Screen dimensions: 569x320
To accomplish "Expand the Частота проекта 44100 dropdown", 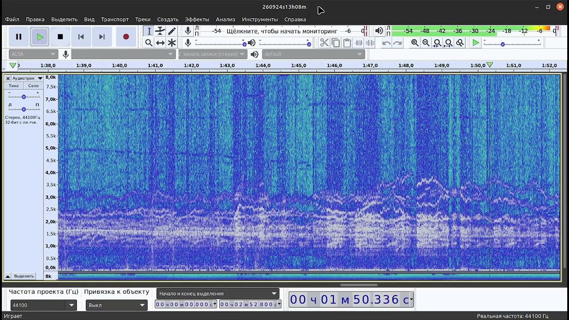I will pyautogui.click(x=71, y=305).
